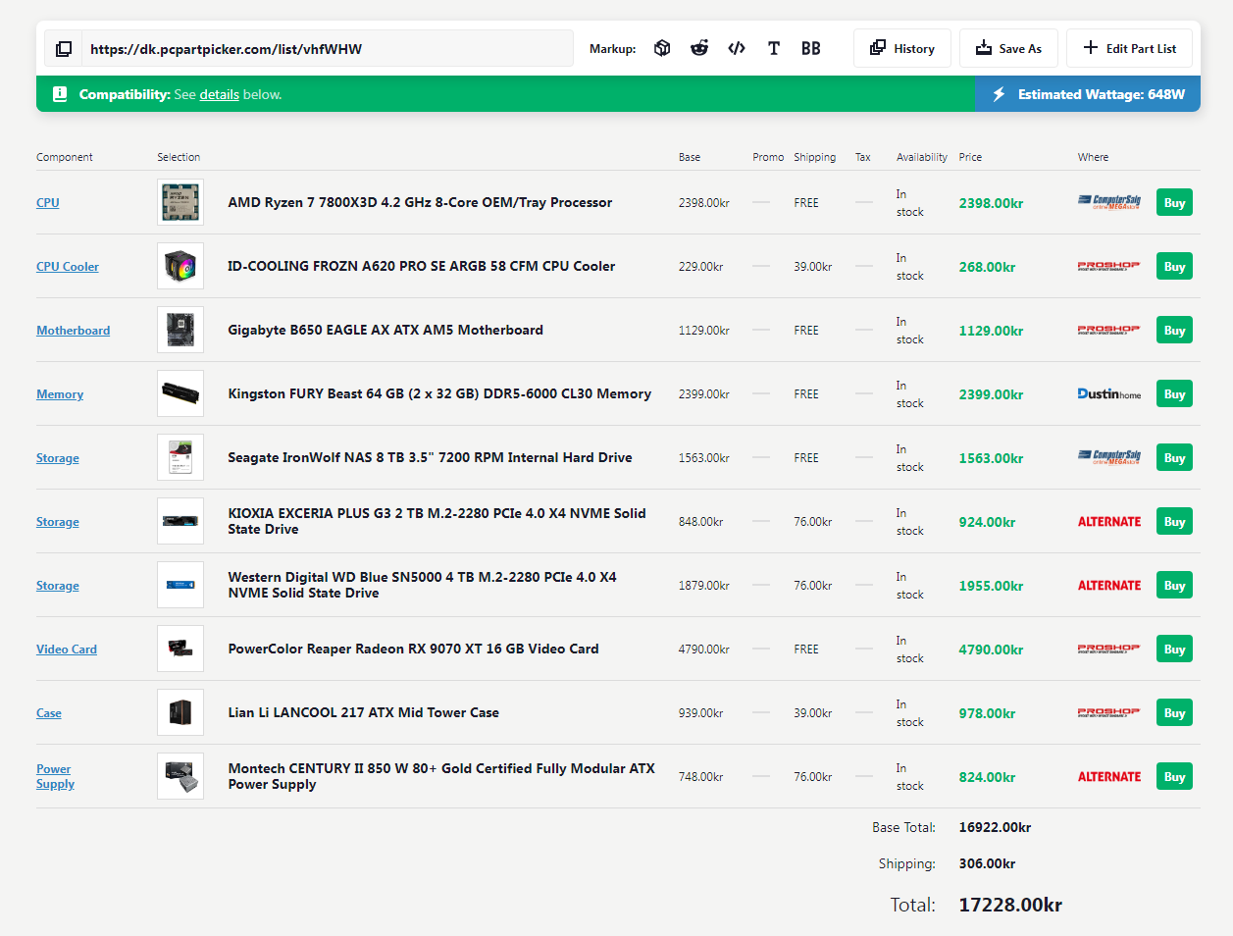Image resolution: width=1233 pixels, height=936 pixels.
Task: Open the Memory component link
Action: click(x=60, y=394)
